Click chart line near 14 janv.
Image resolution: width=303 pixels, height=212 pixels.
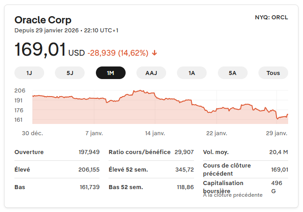[x=155, y=95]
